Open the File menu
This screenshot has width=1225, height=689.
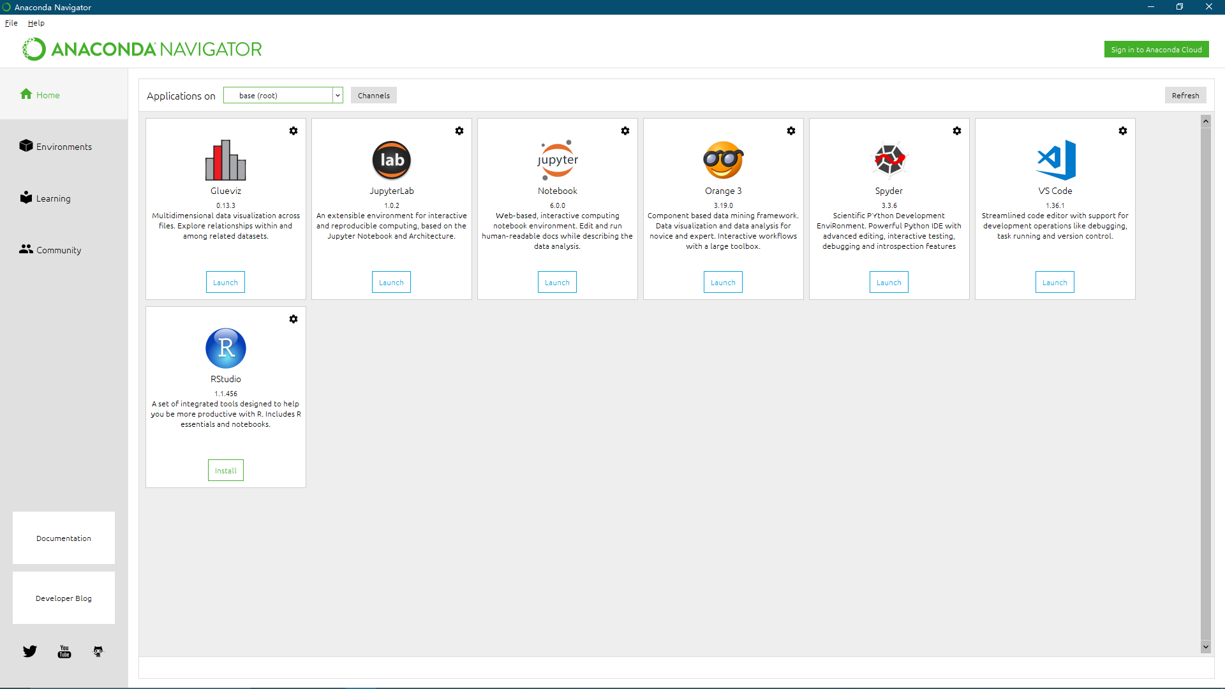[x=11, y=23]
